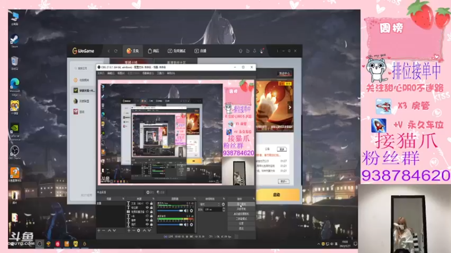
Task: Pop out the Scene Transitions dock via its header icon
Action: [x=224, y=199]
